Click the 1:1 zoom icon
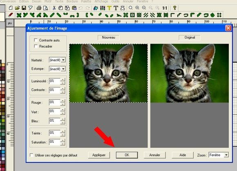Screen dimensions: 237x171 coord(165,8)
